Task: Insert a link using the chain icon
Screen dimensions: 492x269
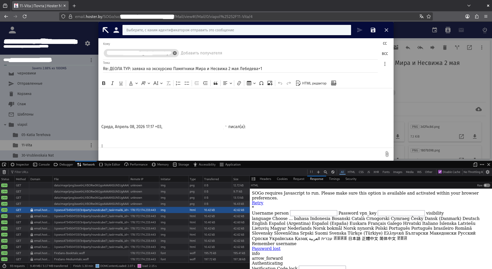Action: pyautogui.click(x=239, y=83)
